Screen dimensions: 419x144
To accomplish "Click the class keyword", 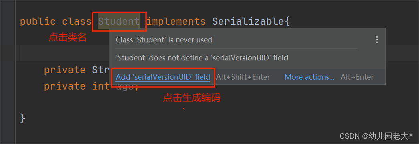I will tap(77, 21).
